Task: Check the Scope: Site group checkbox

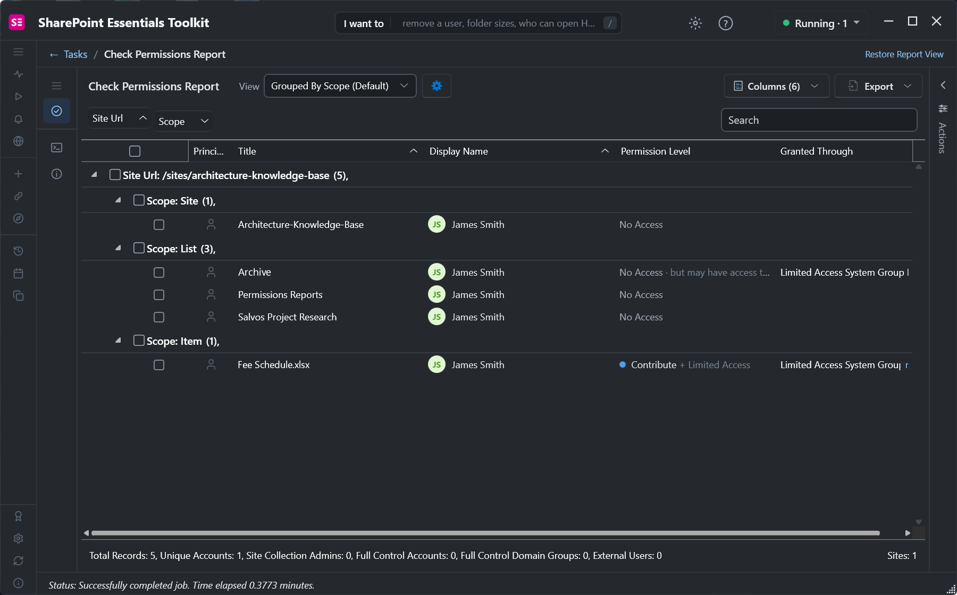Action: pyautogui.click(x=139, y=200)
